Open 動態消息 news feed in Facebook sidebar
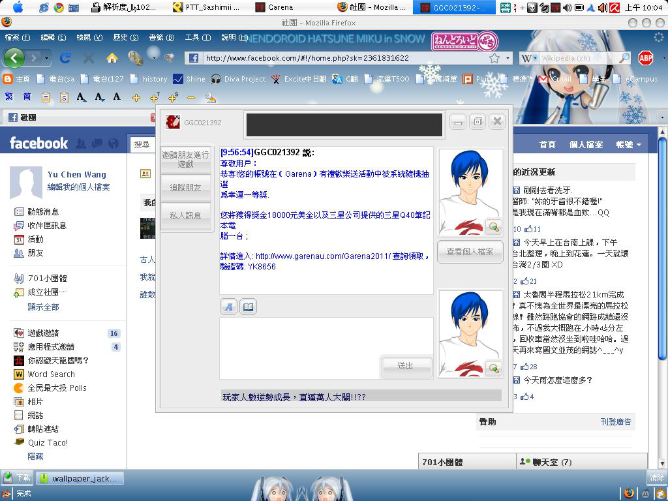The image size is (668, 501). [42, 211]
